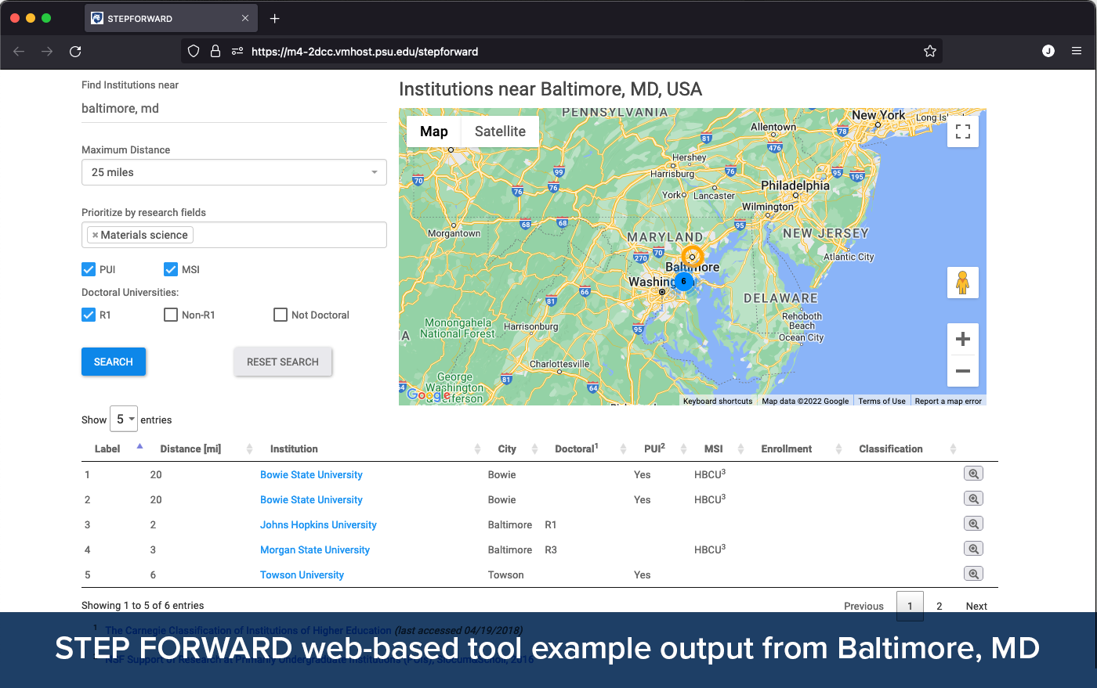
Task: Bookmark this page with the star icon
Action: (x=930, y=52)
